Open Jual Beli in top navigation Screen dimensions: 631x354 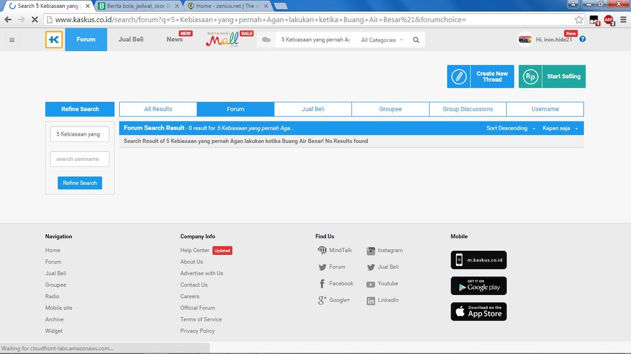point(131,39)
